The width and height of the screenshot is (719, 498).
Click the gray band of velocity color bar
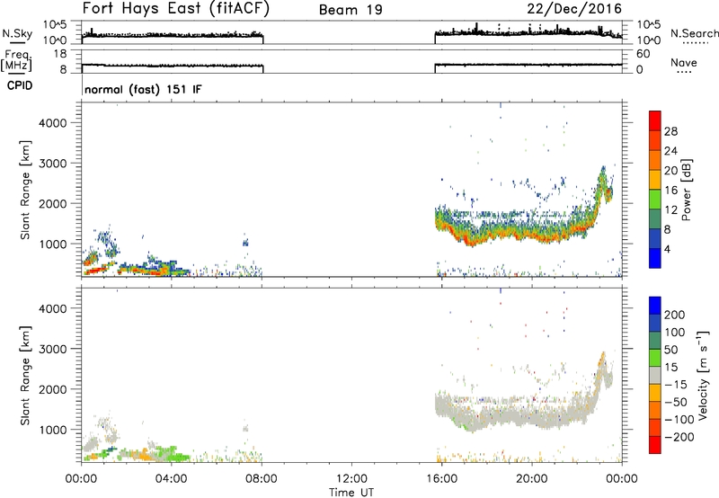pyautogui.click(x=655, y=375)
